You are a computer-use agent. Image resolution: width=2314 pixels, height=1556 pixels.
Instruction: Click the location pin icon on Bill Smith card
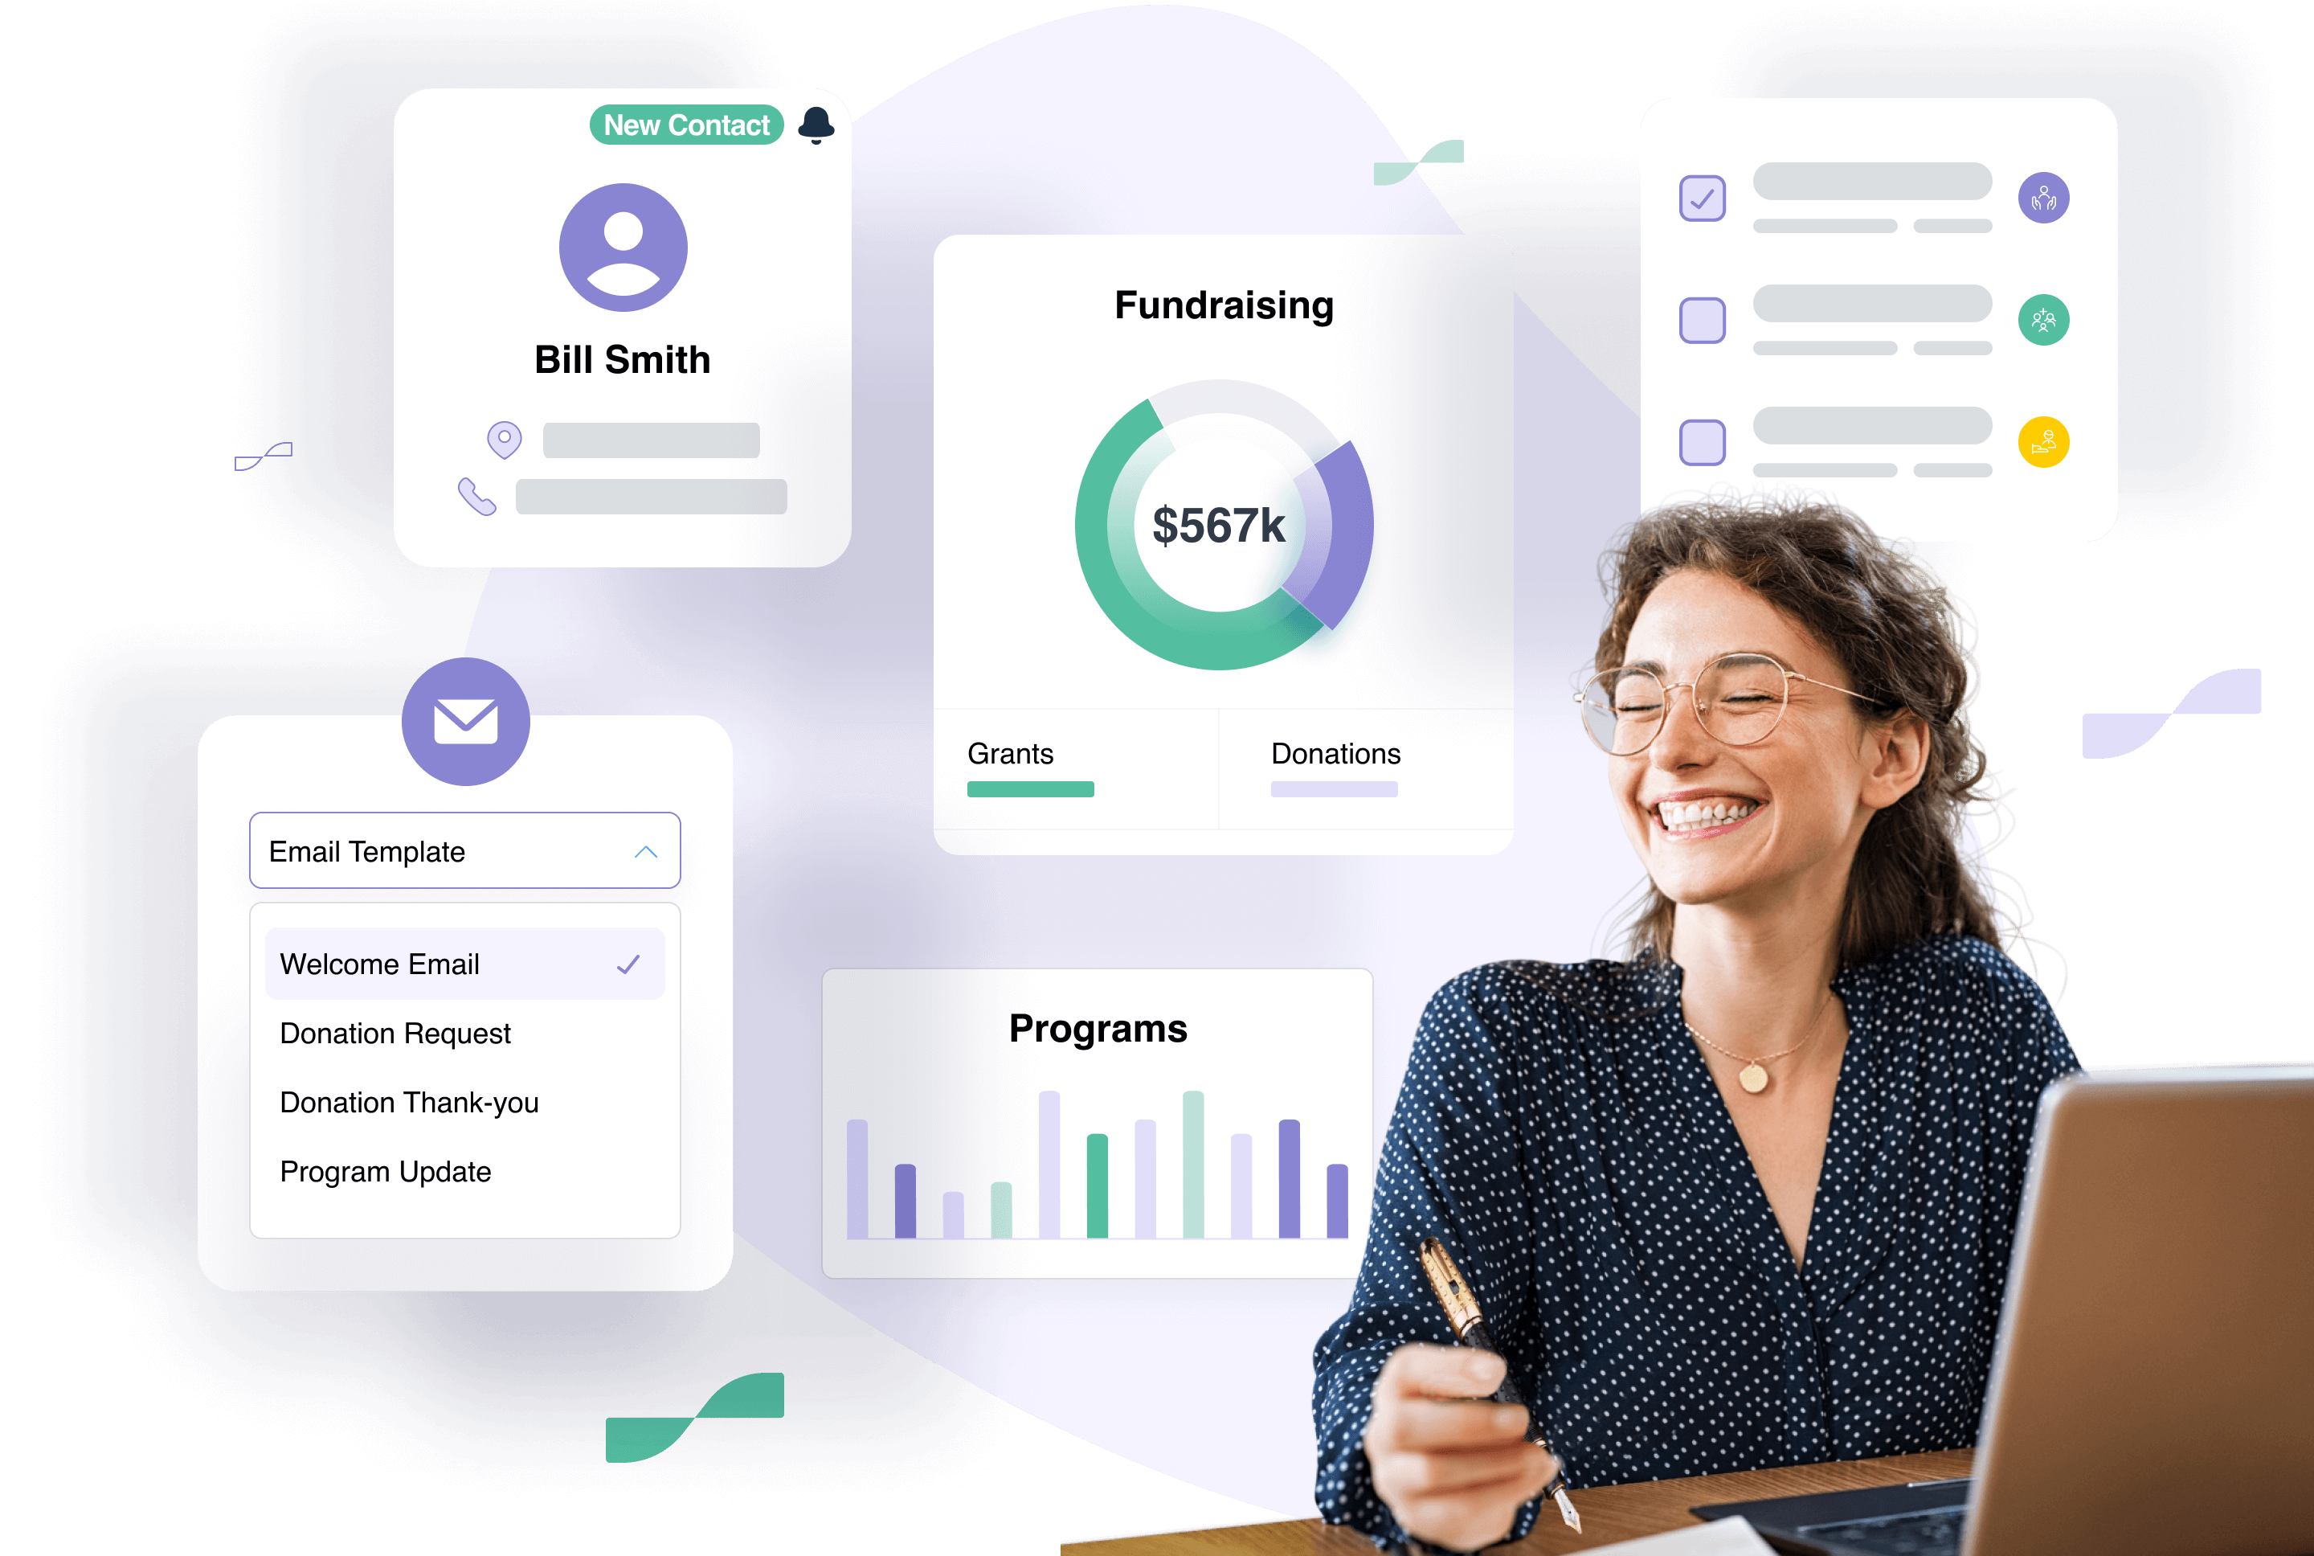tap(505, 441)
